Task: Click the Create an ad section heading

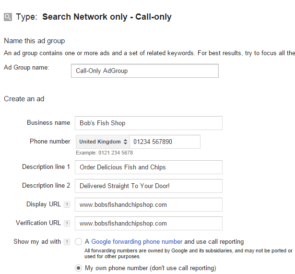Action: click(x=24, y=99)
